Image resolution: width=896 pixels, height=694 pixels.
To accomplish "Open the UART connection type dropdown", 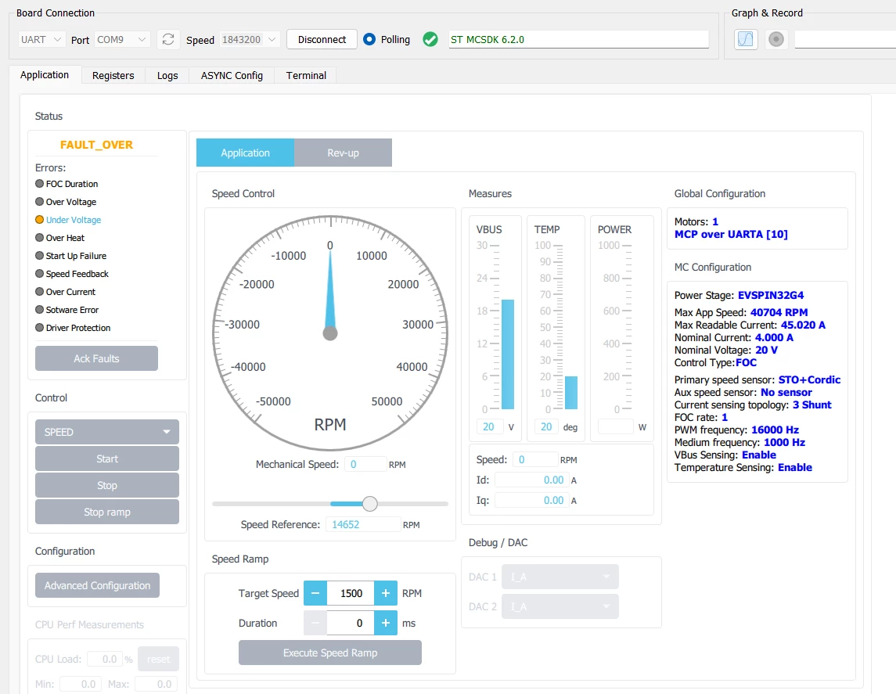I will (41, 39).
